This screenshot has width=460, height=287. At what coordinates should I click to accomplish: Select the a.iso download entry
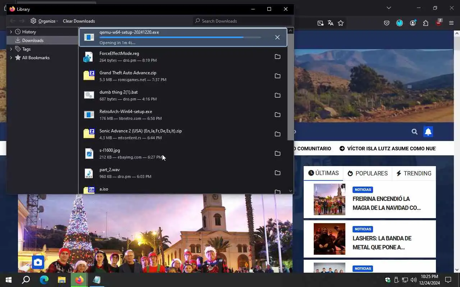pos(183,190)
